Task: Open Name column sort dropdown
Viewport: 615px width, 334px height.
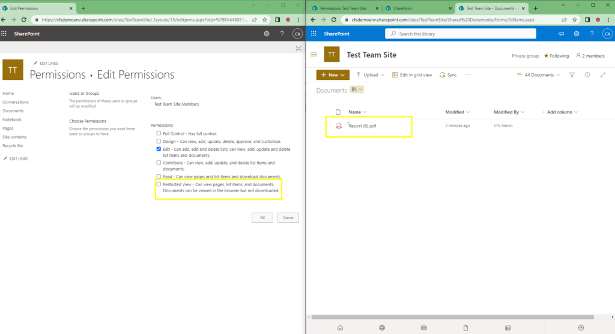Action: coord(357,112)
